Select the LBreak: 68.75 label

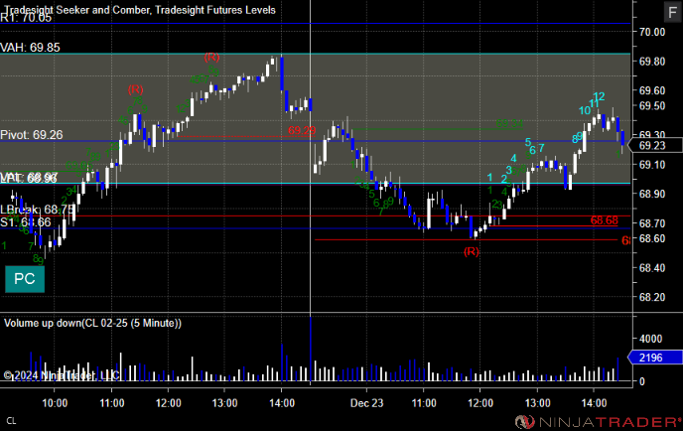pos(37,211)
